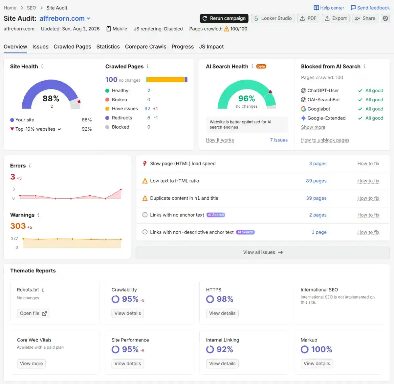Click the Export button
This screenshot has height=384, width=394.
tap(336, 18)
